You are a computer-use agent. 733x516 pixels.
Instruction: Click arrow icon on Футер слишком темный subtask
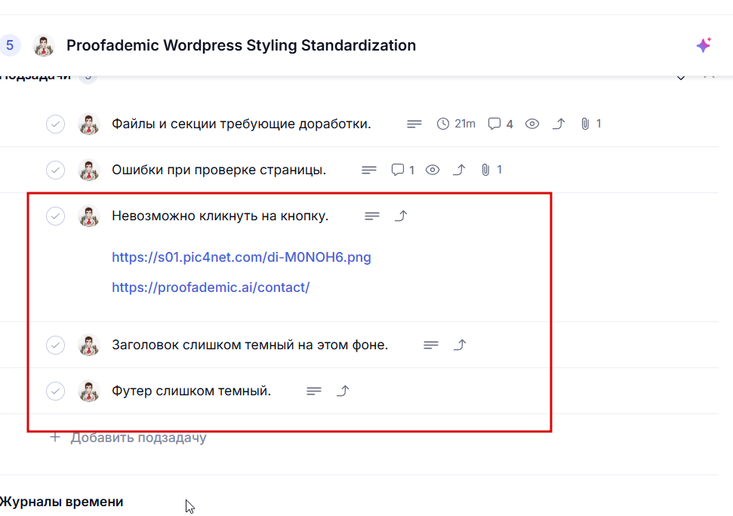point(343,391)
